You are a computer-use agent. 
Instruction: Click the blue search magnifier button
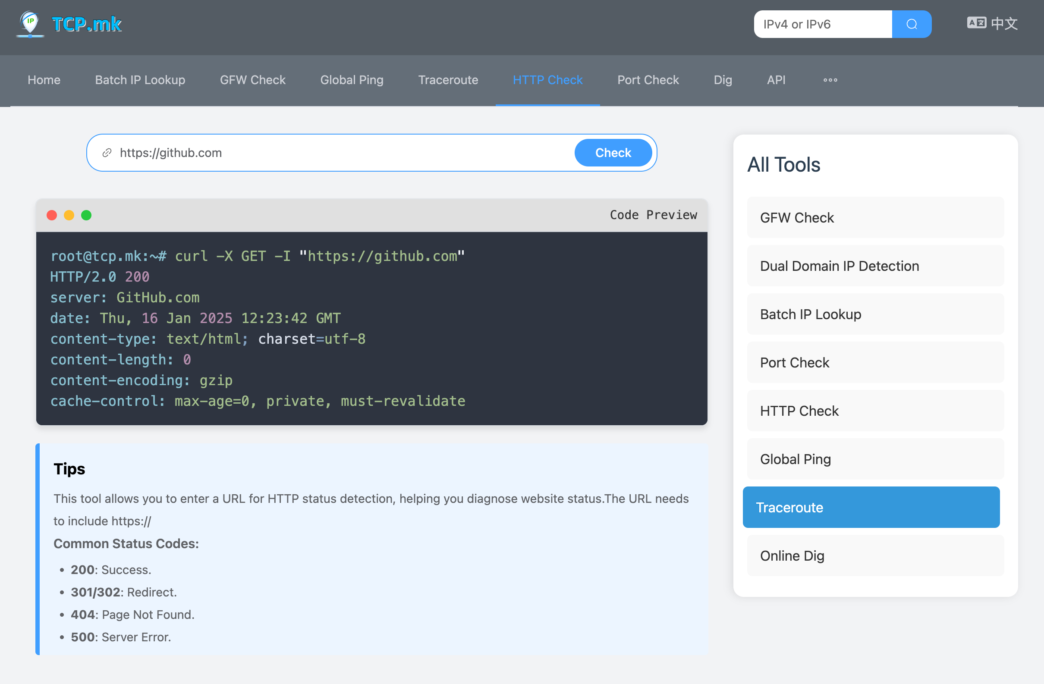(x=912, y=24)
